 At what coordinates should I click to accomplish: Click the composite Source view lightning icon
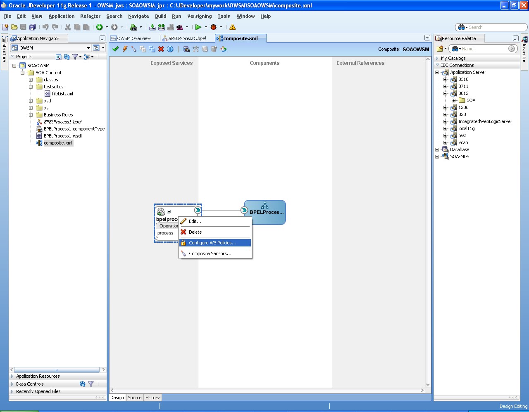pyautogui.click(x=124, y=49)
